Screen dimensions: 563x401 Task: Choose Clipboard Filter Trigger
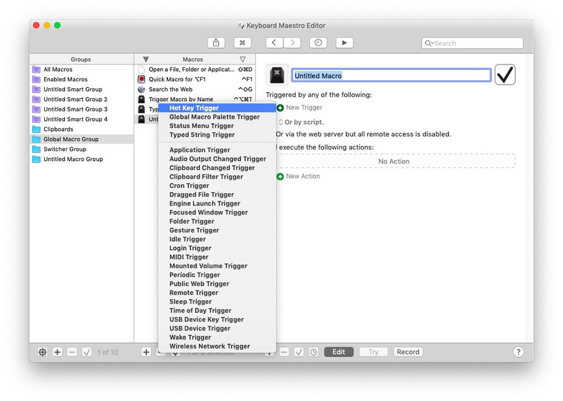pos(217,177)
